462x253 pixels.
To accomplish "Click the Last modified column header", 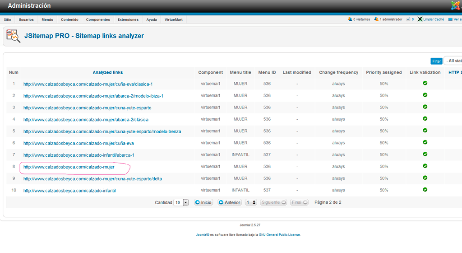I will click(297, 72).
